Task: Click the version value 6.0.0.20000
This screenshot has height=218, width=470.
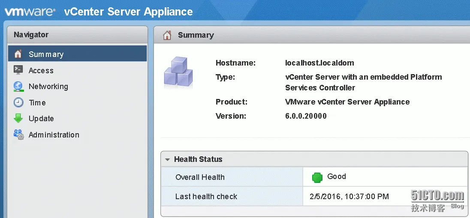Action: point(306,116)
